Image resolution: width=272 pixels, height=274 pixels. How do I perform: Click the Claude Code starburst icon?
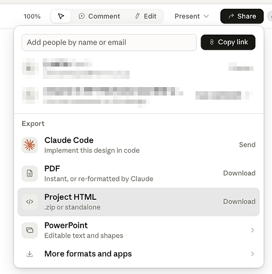coord(30,145)
